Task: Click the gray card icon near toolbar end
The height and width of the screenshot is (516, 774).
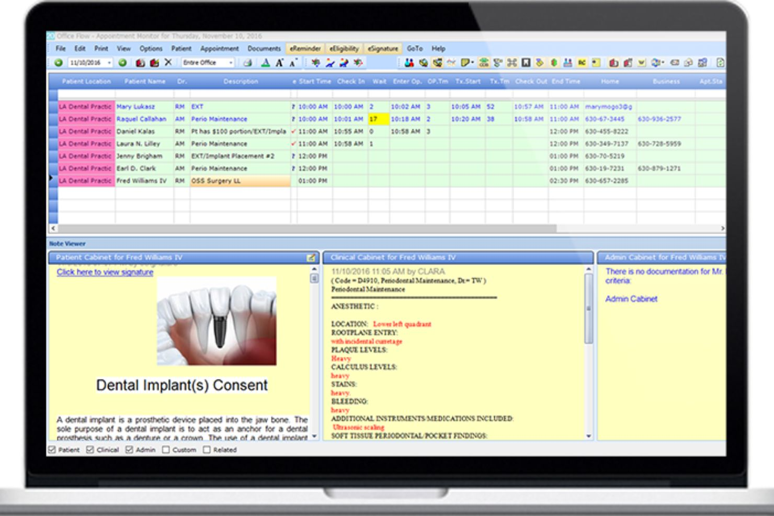Action: 675,63
